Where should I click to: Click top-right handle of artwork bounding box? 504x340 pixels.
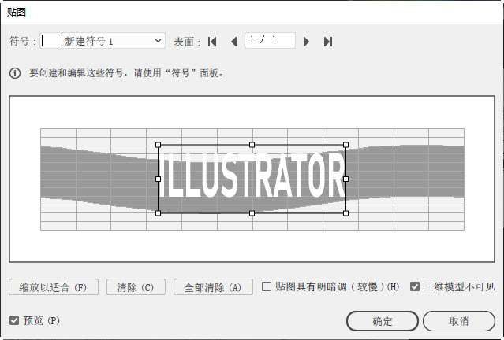(x=345, y=145)
